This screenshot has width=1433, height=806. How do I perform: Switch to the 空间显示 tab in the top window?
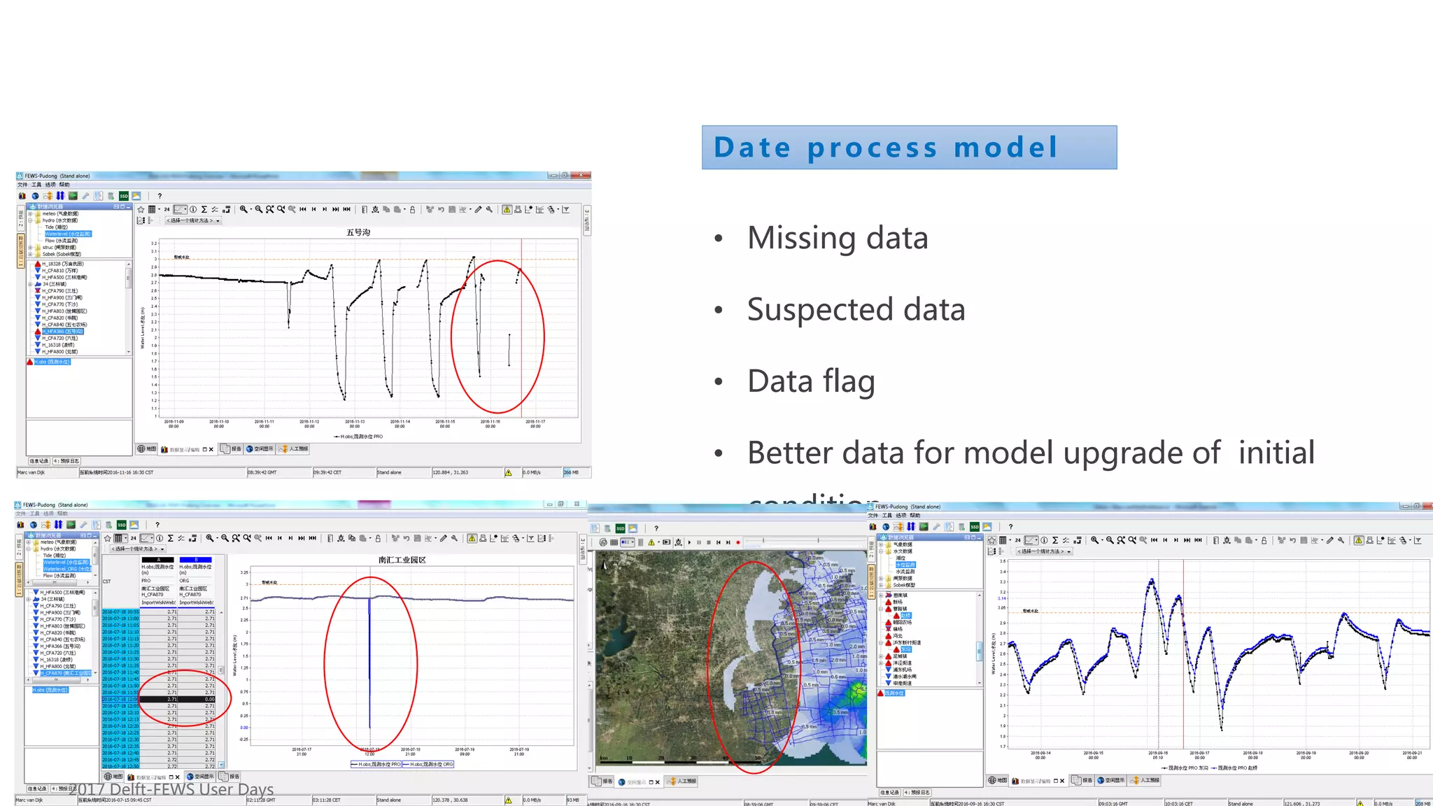(260, 449)
